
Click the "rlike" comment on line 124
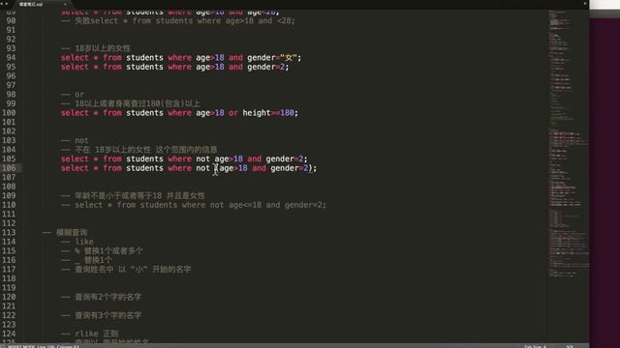pos(86,333)
